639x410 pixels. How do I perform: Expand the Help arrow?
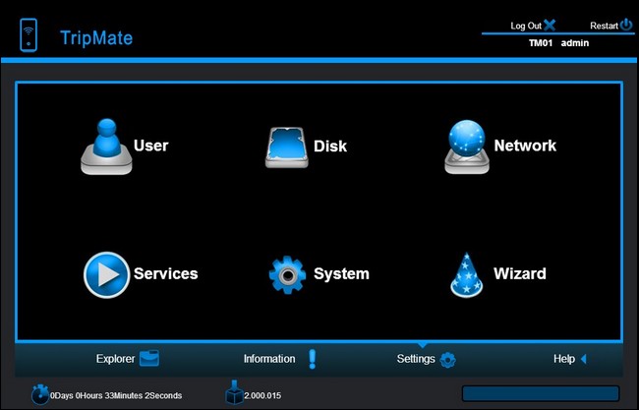(x=584, y=359)
